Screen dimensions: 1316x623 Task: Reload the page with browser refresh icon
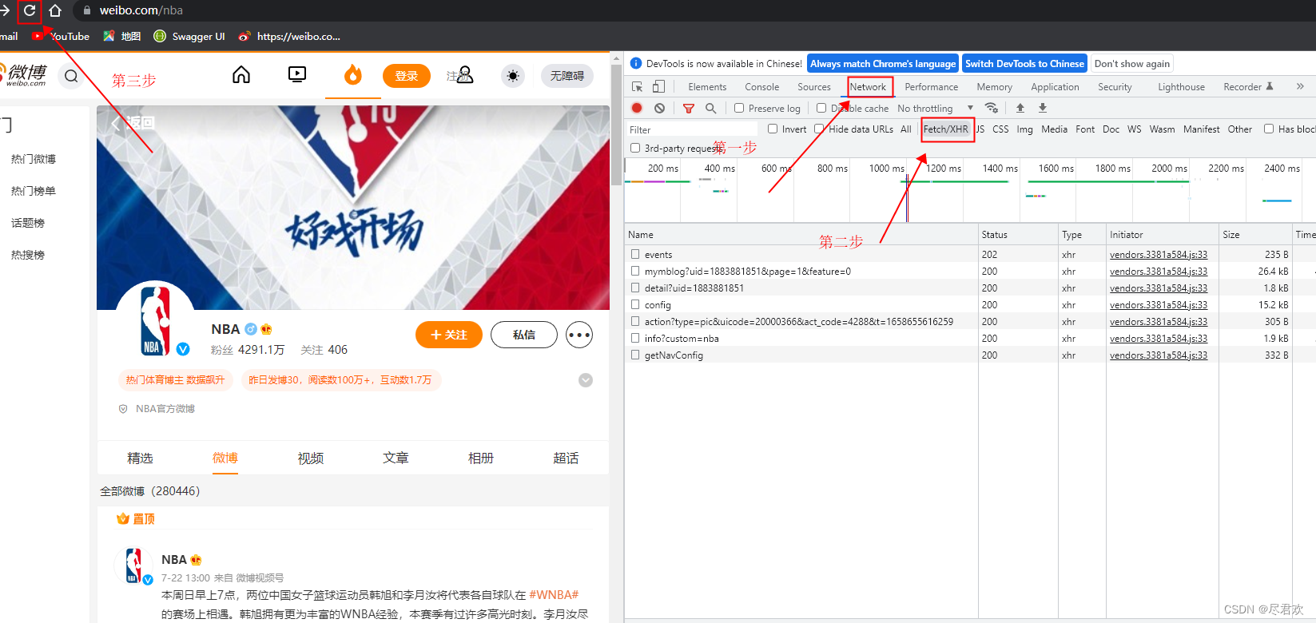[x=30, y=10]
